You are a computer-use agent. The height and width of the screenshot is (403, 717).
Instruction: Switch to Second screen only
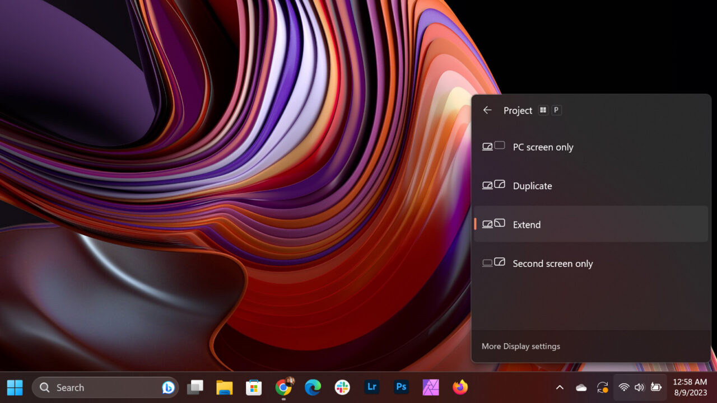[x=552, y=264]
